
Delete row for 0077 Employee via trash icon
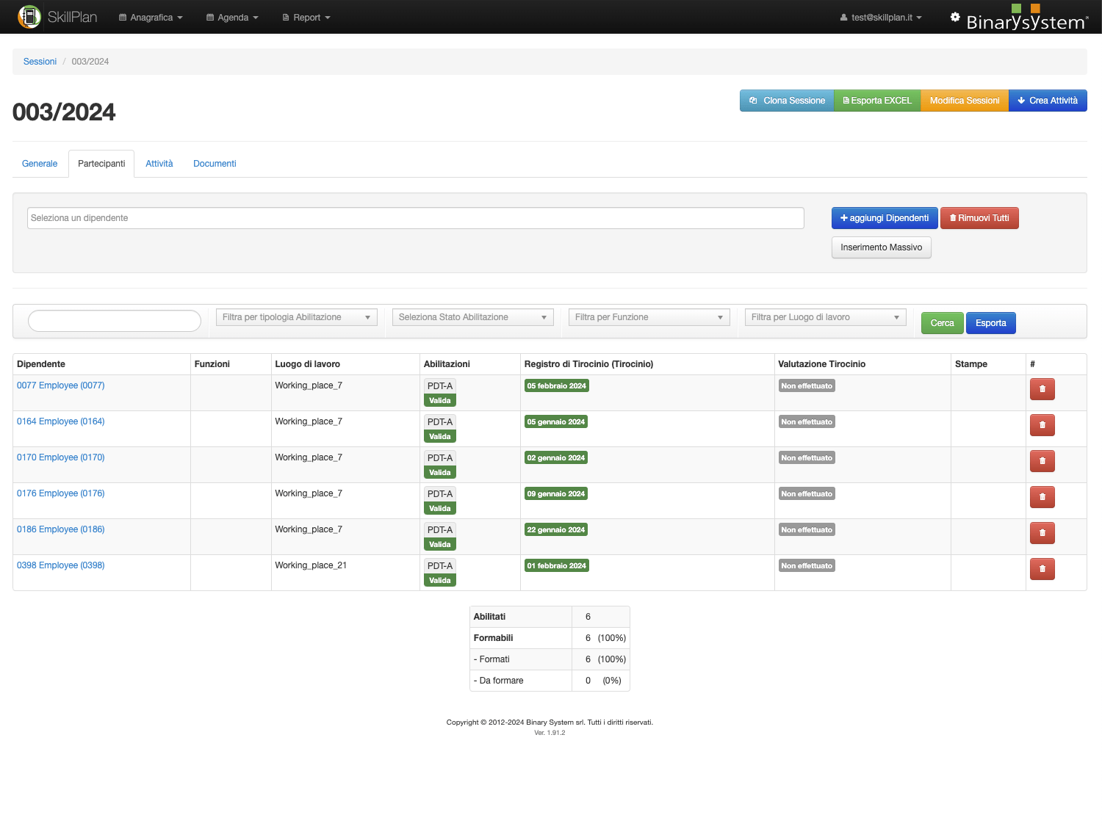(x=1042, y=389)
